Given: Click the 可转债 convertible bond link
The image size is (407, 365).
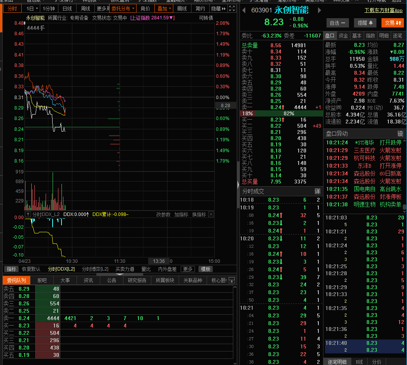Looking at the screenshot, I should [206, 18].
